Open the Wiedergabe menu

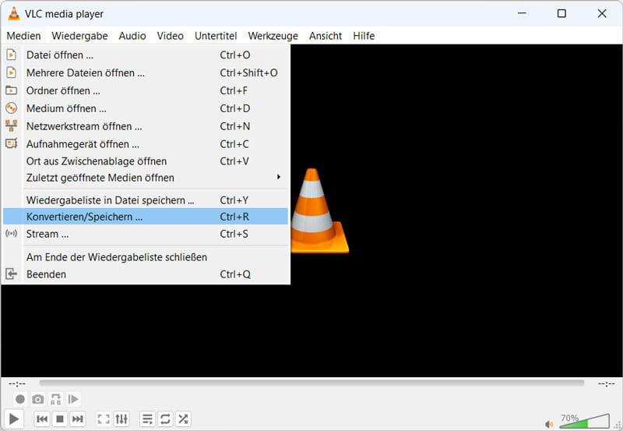[79, 36]
